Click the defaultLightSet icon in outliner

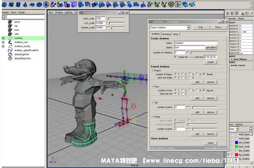tap(10, 55)
